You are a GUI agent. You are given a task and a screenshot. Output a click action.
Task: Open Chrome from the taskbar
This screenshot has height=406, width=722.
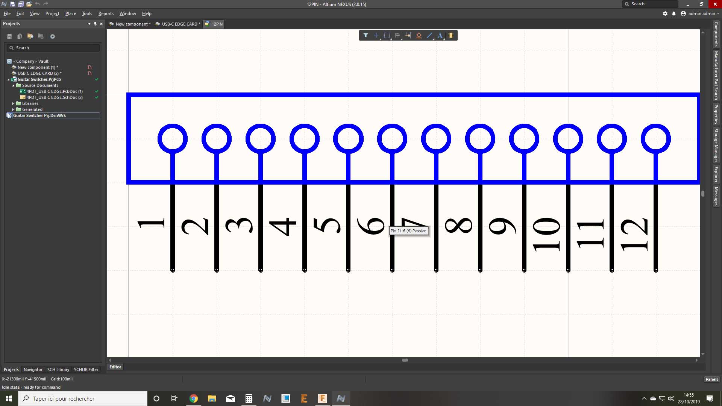click(x=194, y=398)
